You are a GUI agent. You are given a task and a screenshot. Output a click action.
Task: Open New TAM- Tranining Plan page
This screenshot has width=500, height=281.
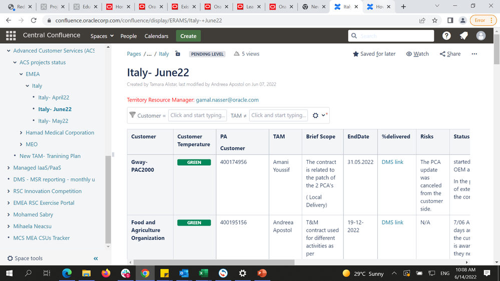50,156
